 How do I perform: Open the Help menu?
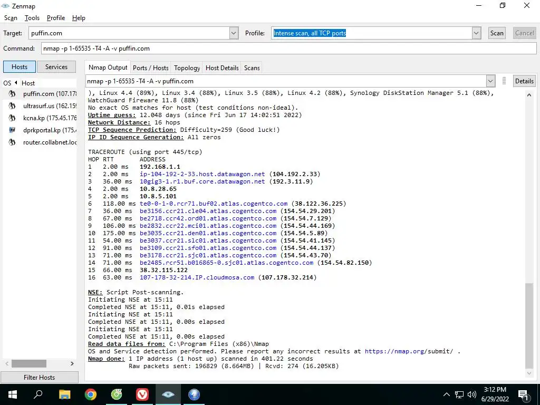(79, 18)
